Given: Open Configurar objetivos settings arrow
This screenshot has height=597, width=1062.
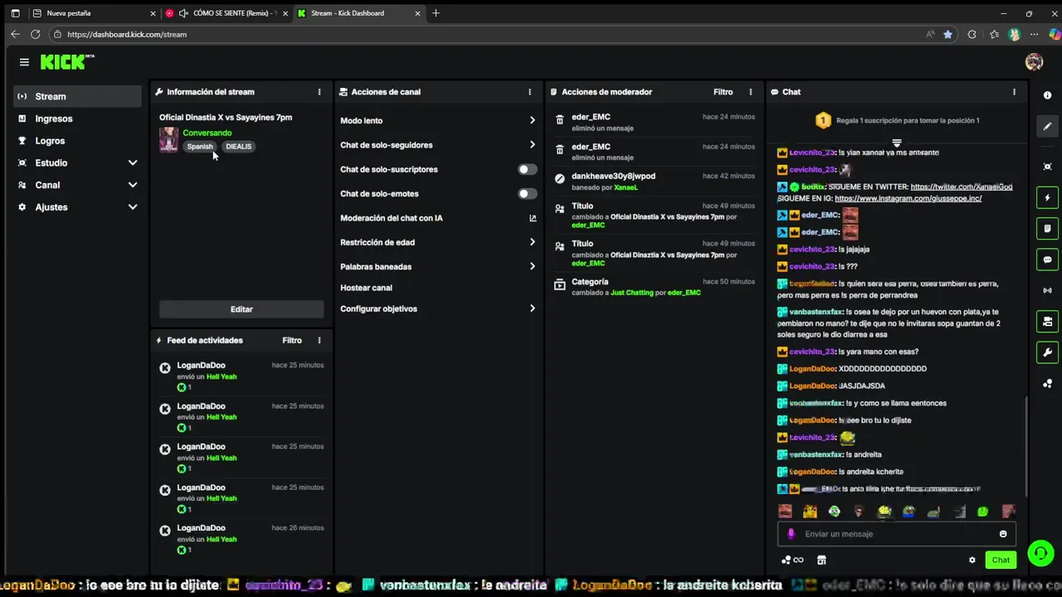Looking at the screenshot, I should point(533,308).
